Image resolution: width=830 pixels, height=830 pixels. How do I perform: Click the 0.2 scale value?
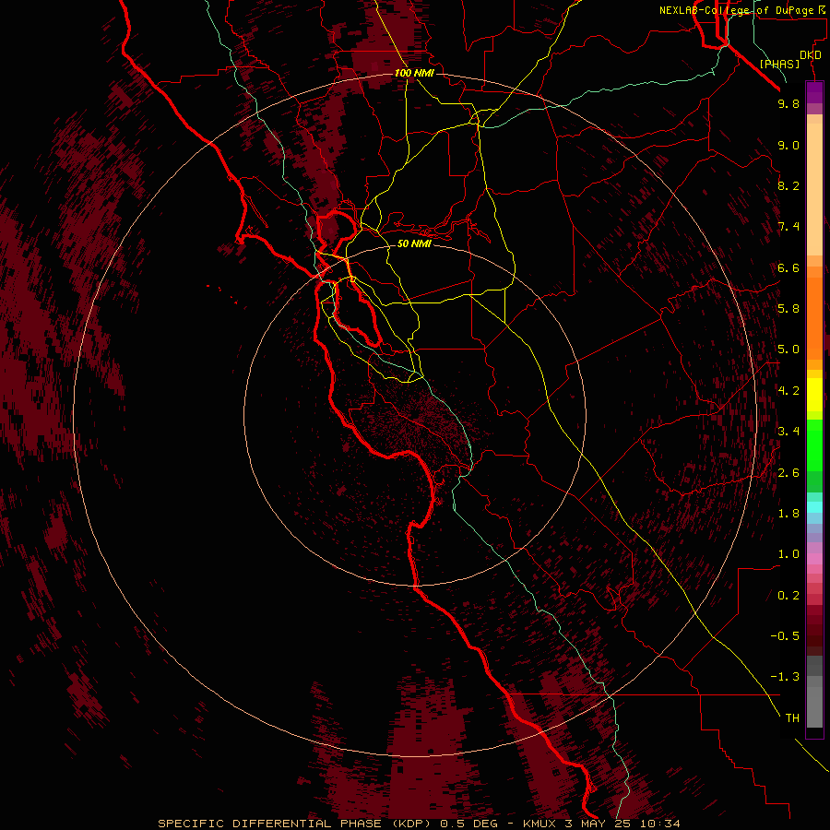(788, 596)
